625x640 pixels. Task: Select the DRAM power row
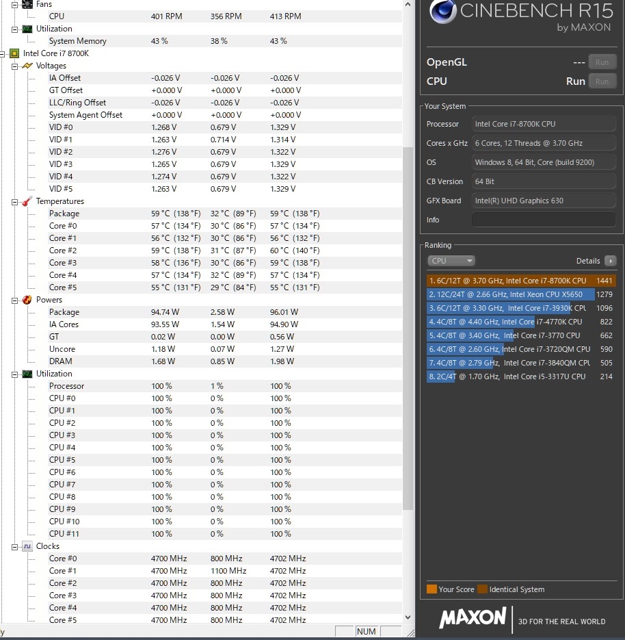click(225, 361)
